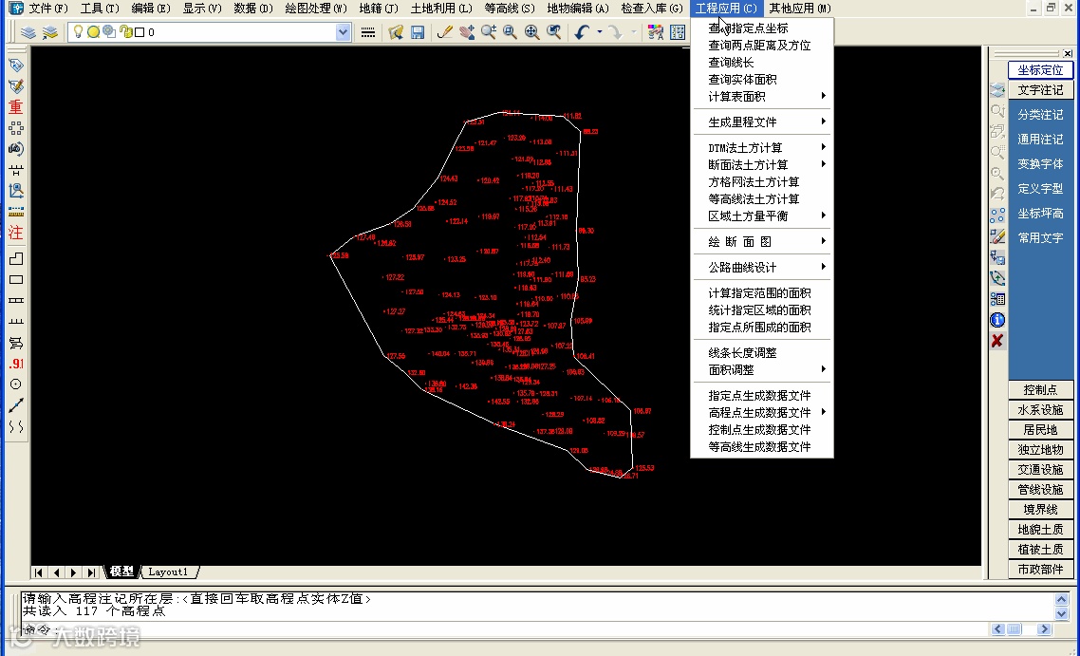Screen dimensions: 1080x656
Task: Click the 控制点 panel button
Action: click(1040, 390)
